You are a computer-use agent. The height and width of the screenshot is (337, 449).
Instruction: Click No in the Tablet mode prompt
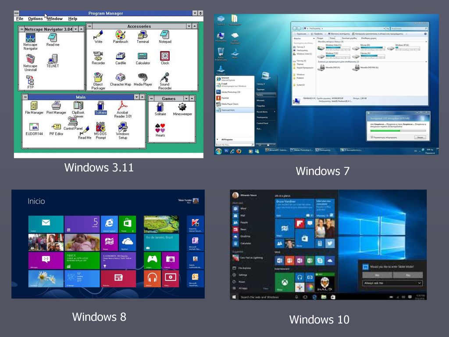tap(408, 275)
